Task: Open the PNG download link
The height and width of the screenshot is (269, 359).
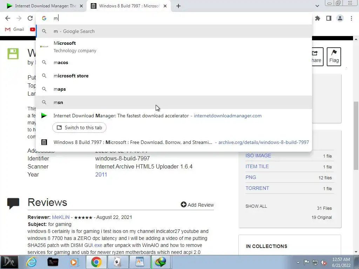Action: pyautogui.click(x=251, y=177)
